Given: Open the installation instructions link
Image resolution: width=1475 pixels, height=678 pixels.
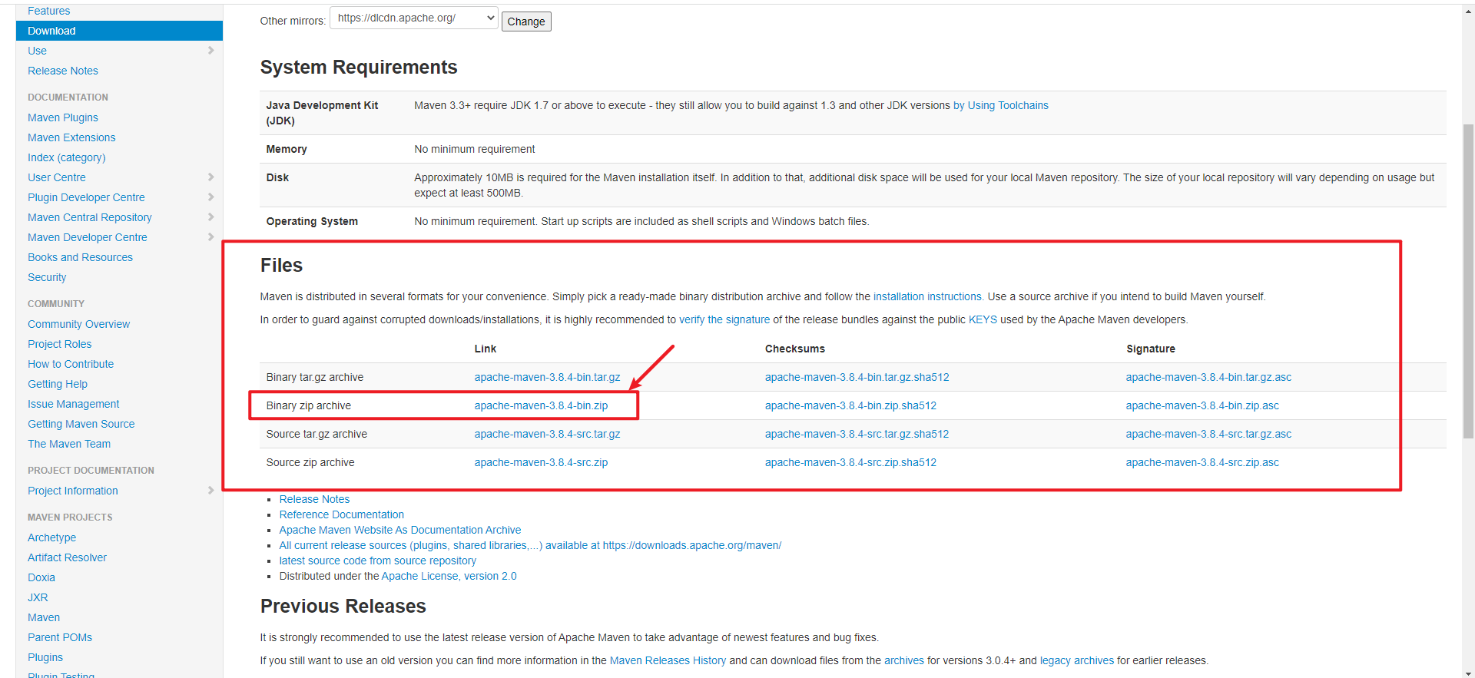Looking at the screenshot, I should (x=928, y=296).
